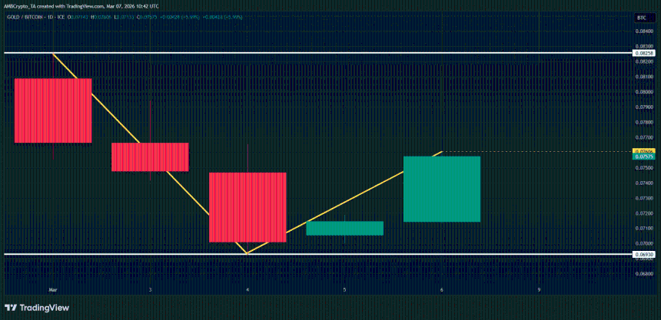Click the small teal candle
The width and height of the screenshot is (661, 320).
coord(344,228)
